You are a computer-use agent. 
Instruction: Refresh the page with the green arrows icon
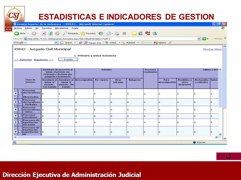pyautogui.click(x=50, y=33)
